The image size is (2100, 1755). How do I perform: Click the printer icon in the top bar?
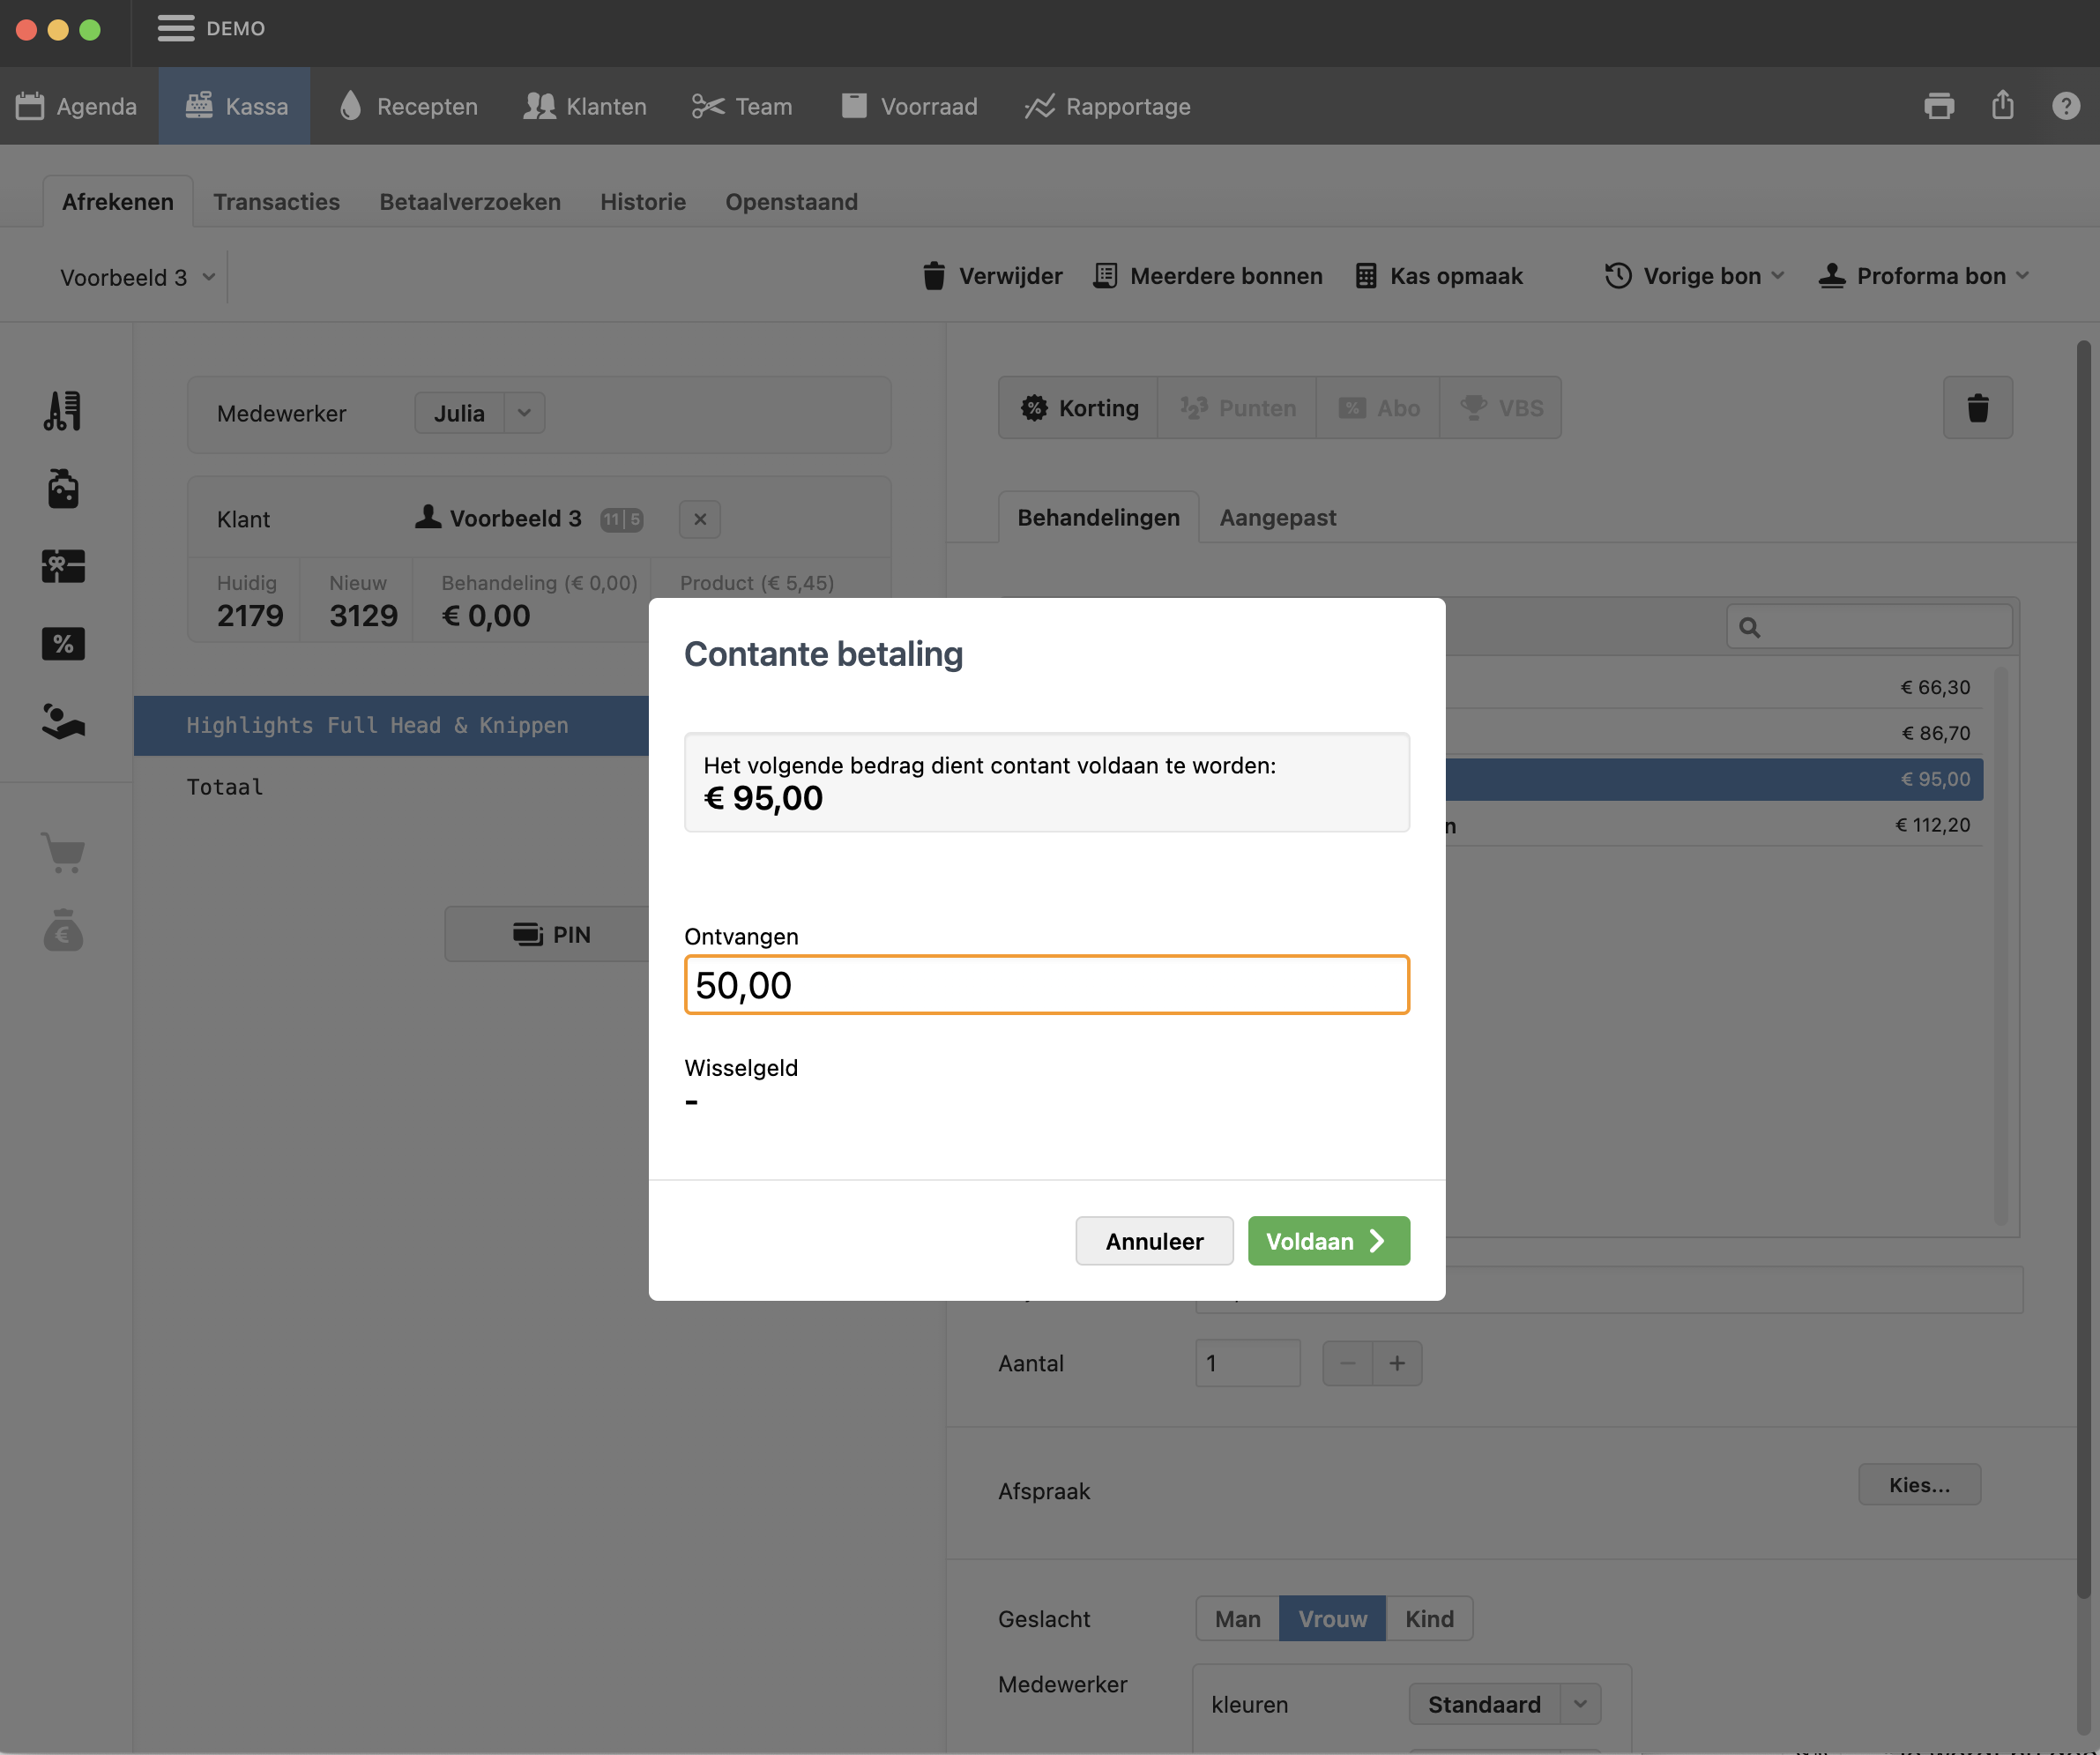[1938, 106]
